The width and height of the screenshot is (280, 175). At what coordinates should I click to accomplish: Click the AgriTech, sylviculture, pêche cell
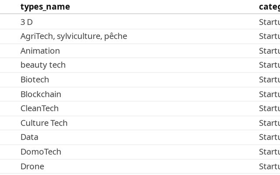[73, 36]
